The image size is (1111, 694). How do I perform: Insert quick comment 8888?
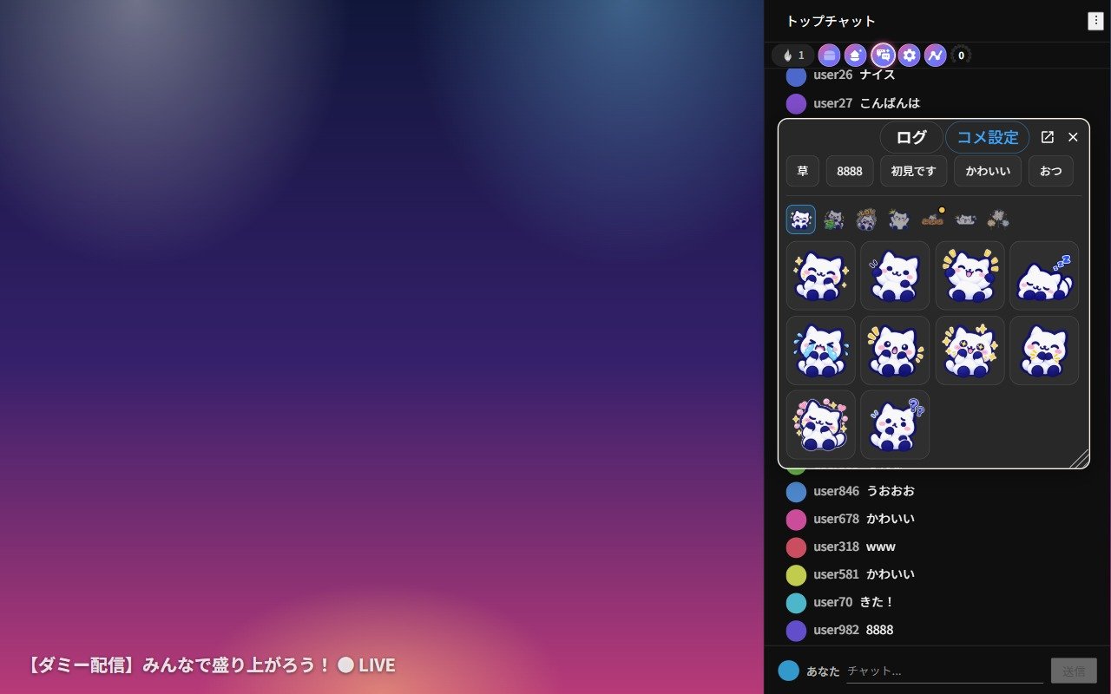click(x=850, y=171)
